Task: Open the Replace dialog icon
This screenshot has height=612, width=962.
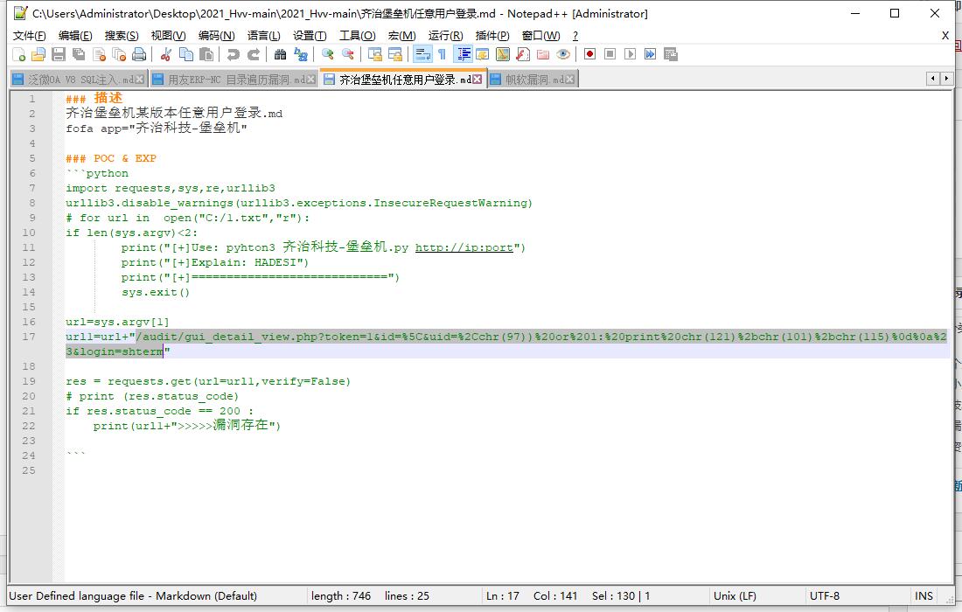Action: [x=301, y=54]
